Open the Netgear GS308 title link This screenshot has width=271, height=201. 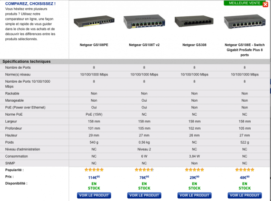(x=195, y=45)
